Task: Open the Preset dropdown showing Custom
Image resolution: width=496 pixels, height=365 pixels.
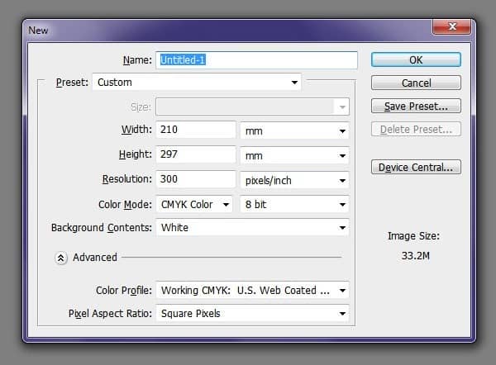Action: click(x=197, y=82)
